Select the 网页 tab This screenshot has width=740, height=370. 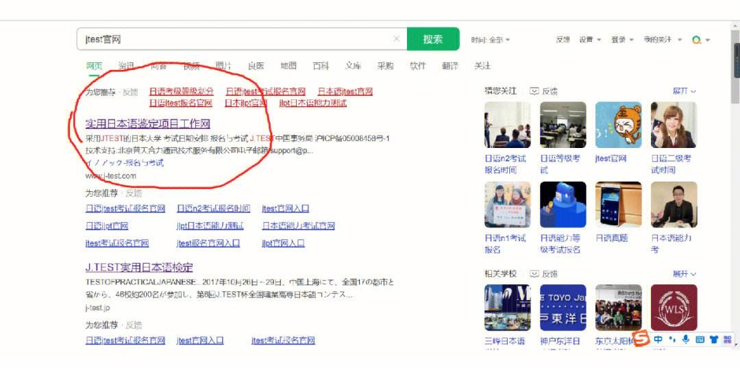[94, 66]
